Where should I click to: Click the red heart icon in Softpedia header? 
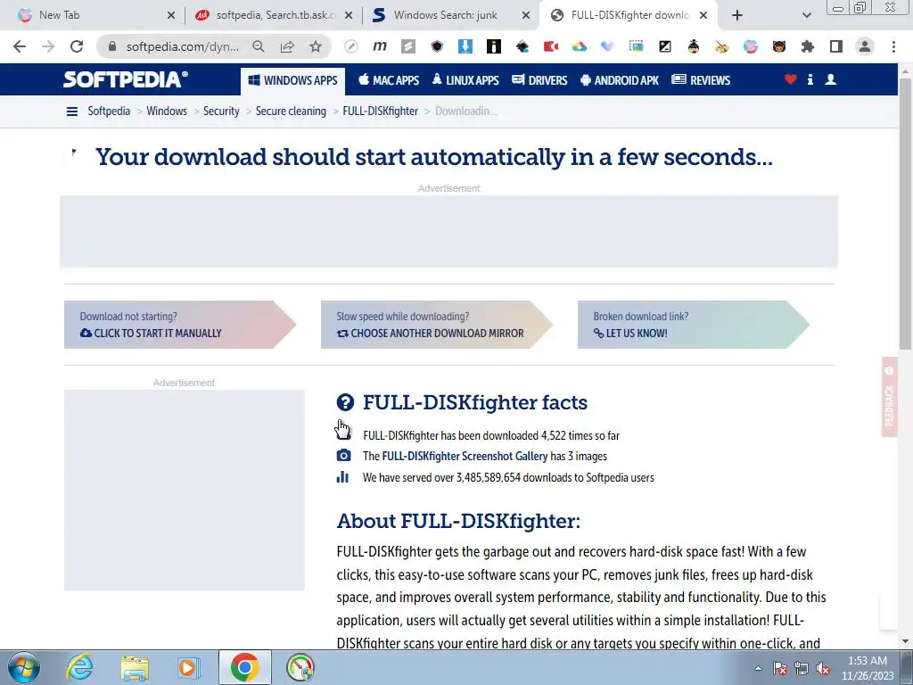tap(790, 79)
